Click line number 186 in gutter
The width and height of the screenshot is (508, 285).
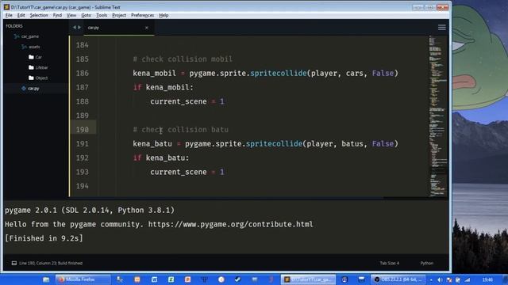(x=83, y=74)
